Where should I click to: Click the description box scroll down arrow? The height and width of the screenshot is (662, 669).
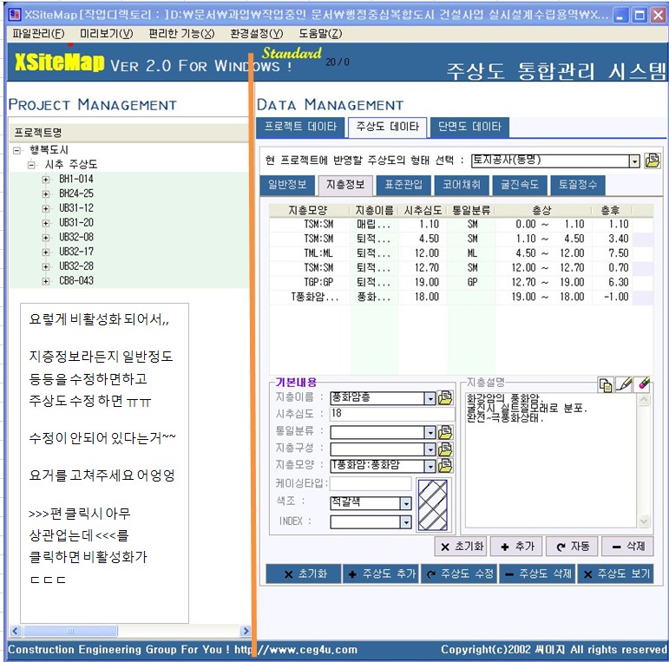point(644,521)
